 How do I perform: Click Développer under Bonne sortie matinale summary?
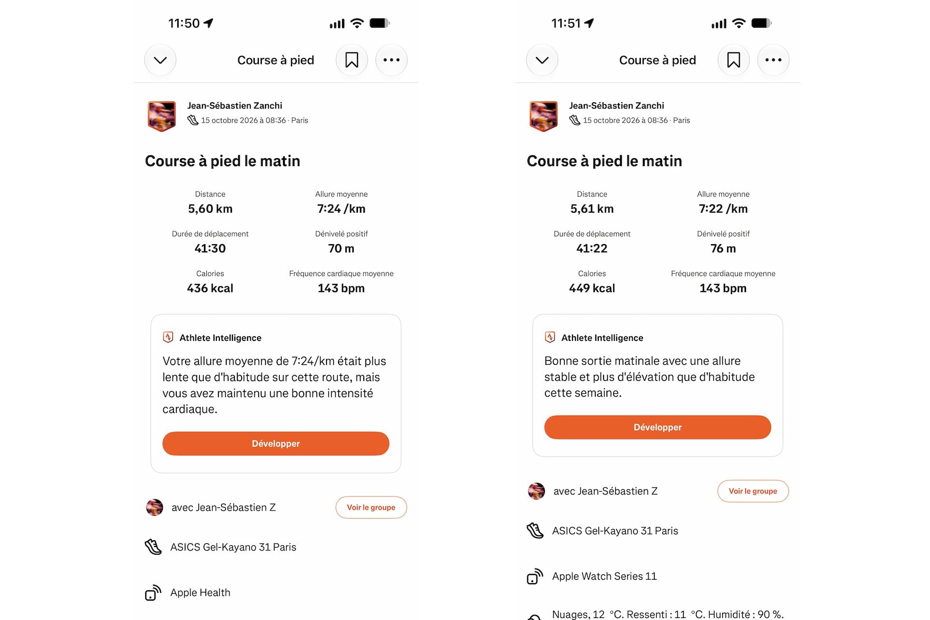[657, 427]
